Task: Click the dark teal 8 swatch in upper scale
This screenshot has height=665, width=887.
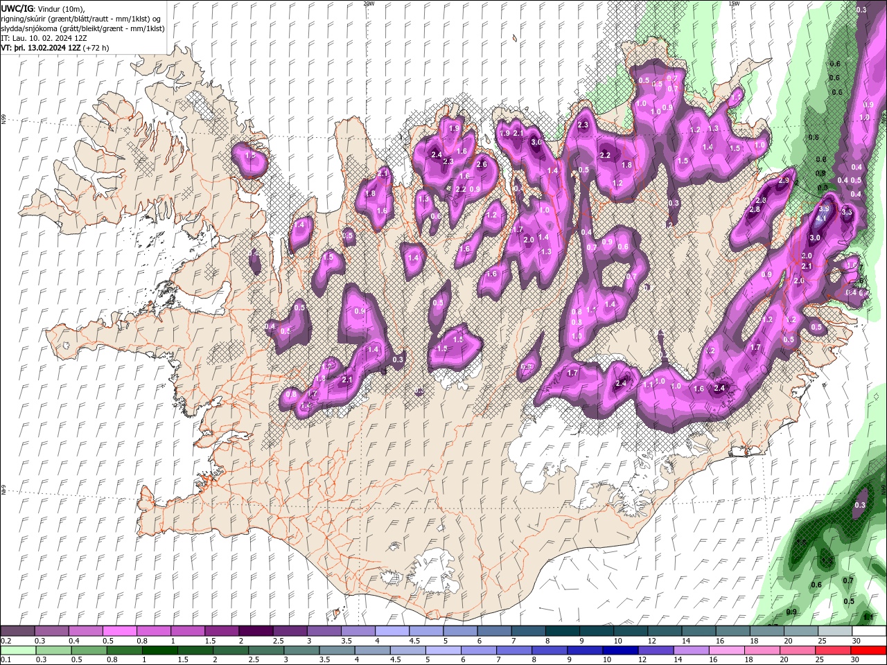Action: pos(562,631)
